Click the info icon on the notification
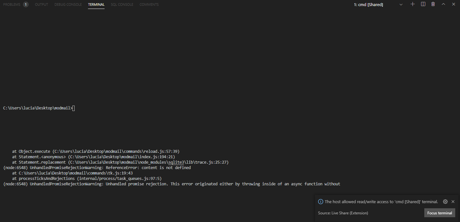Viewport: 460px width, 222px height. coord(320,201)
